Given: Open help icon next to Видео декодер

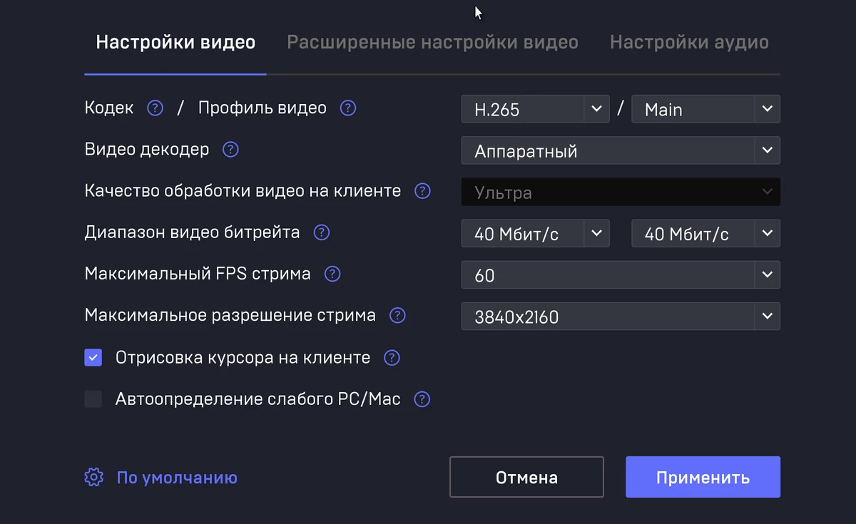Looking at the screenshot, I should coord(230,150).
